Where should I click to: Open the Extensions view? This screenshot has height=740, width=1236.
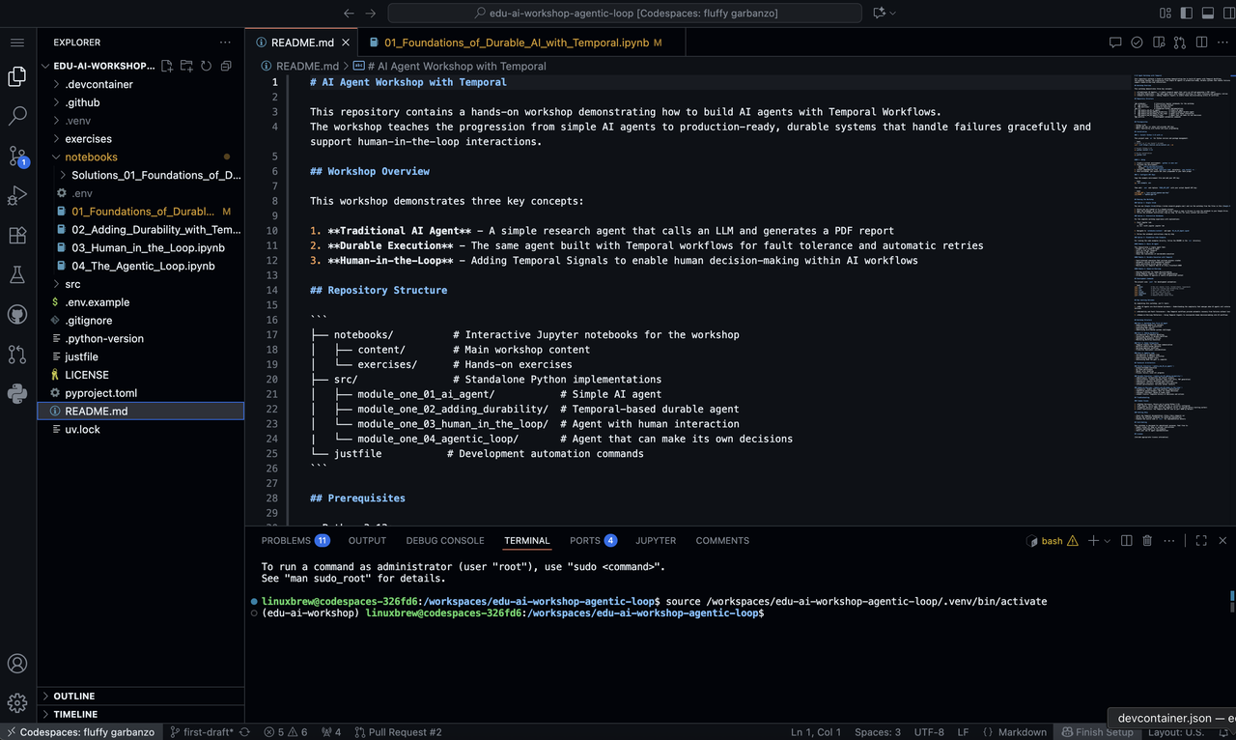pyautogui.click(x=16, y=236)
